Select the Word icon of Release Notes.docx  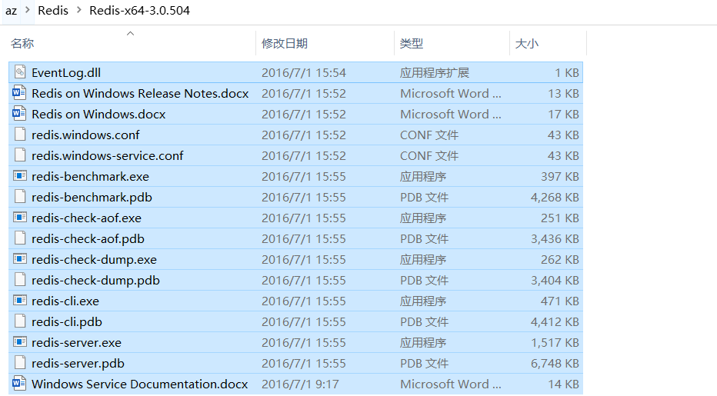[19, 93]
